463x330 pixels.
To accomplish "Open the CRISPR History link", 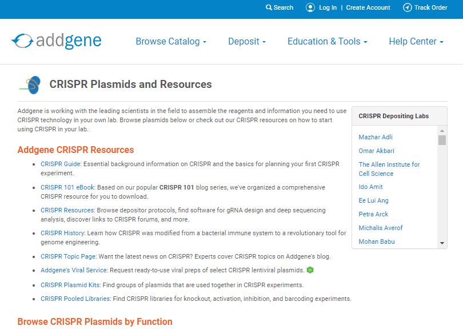I will tap(63, 233).
